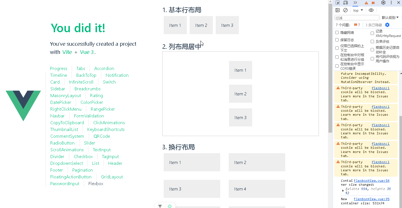The width and height of the screenshot is (402, 208).
Task: Enable 记录 XMLHttpRequest checkbox
Action: tap(372, 33)
